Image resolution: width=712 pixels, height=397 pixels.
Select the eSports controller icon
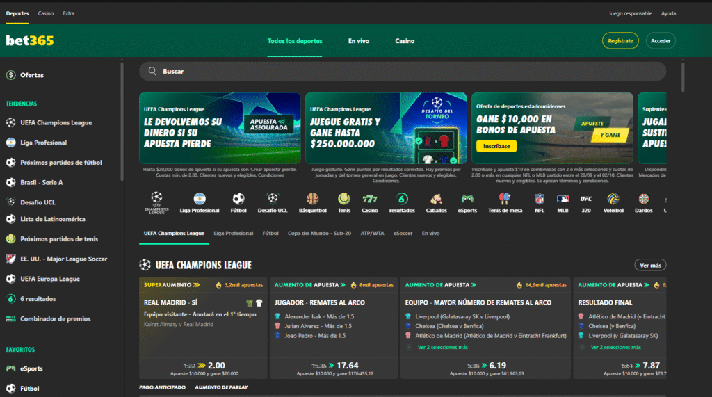tap(467, 199)
